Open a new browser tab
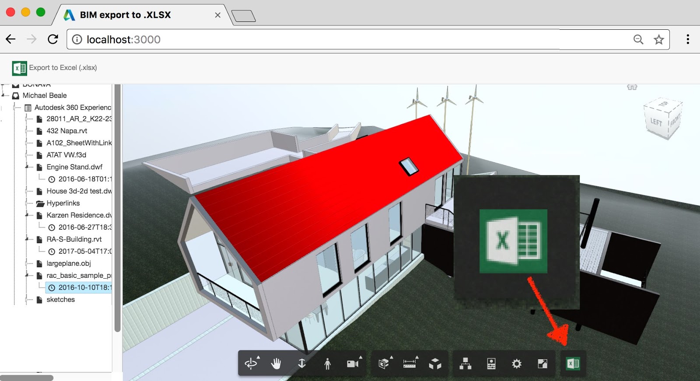Image resolution: width=700 pixels, height=381 pixels. 244,16
